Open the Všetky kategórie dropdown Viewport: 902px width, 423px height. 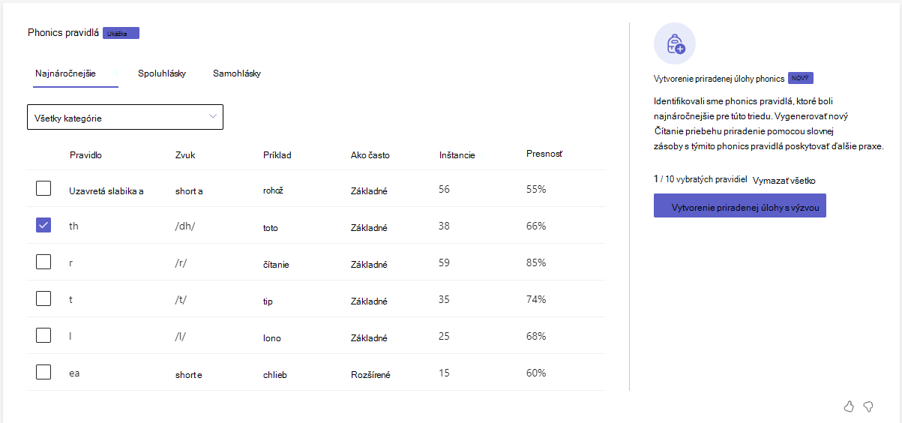point(125,117)
